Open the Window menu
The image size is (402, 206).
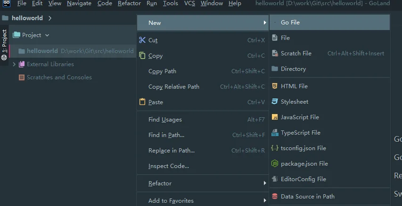(x=212, y=3)
